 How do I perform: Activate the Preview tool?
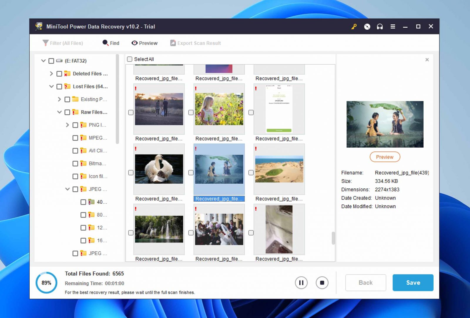tap(144, 43)
